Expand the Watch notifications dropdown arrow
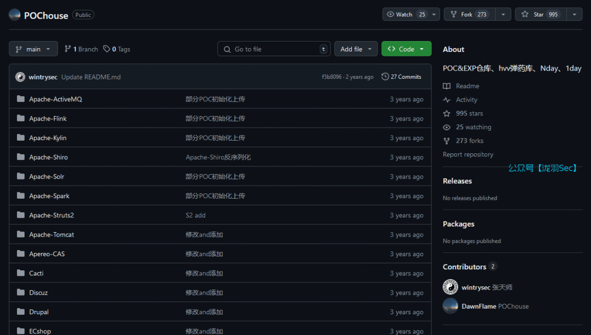 pos(434,14)
